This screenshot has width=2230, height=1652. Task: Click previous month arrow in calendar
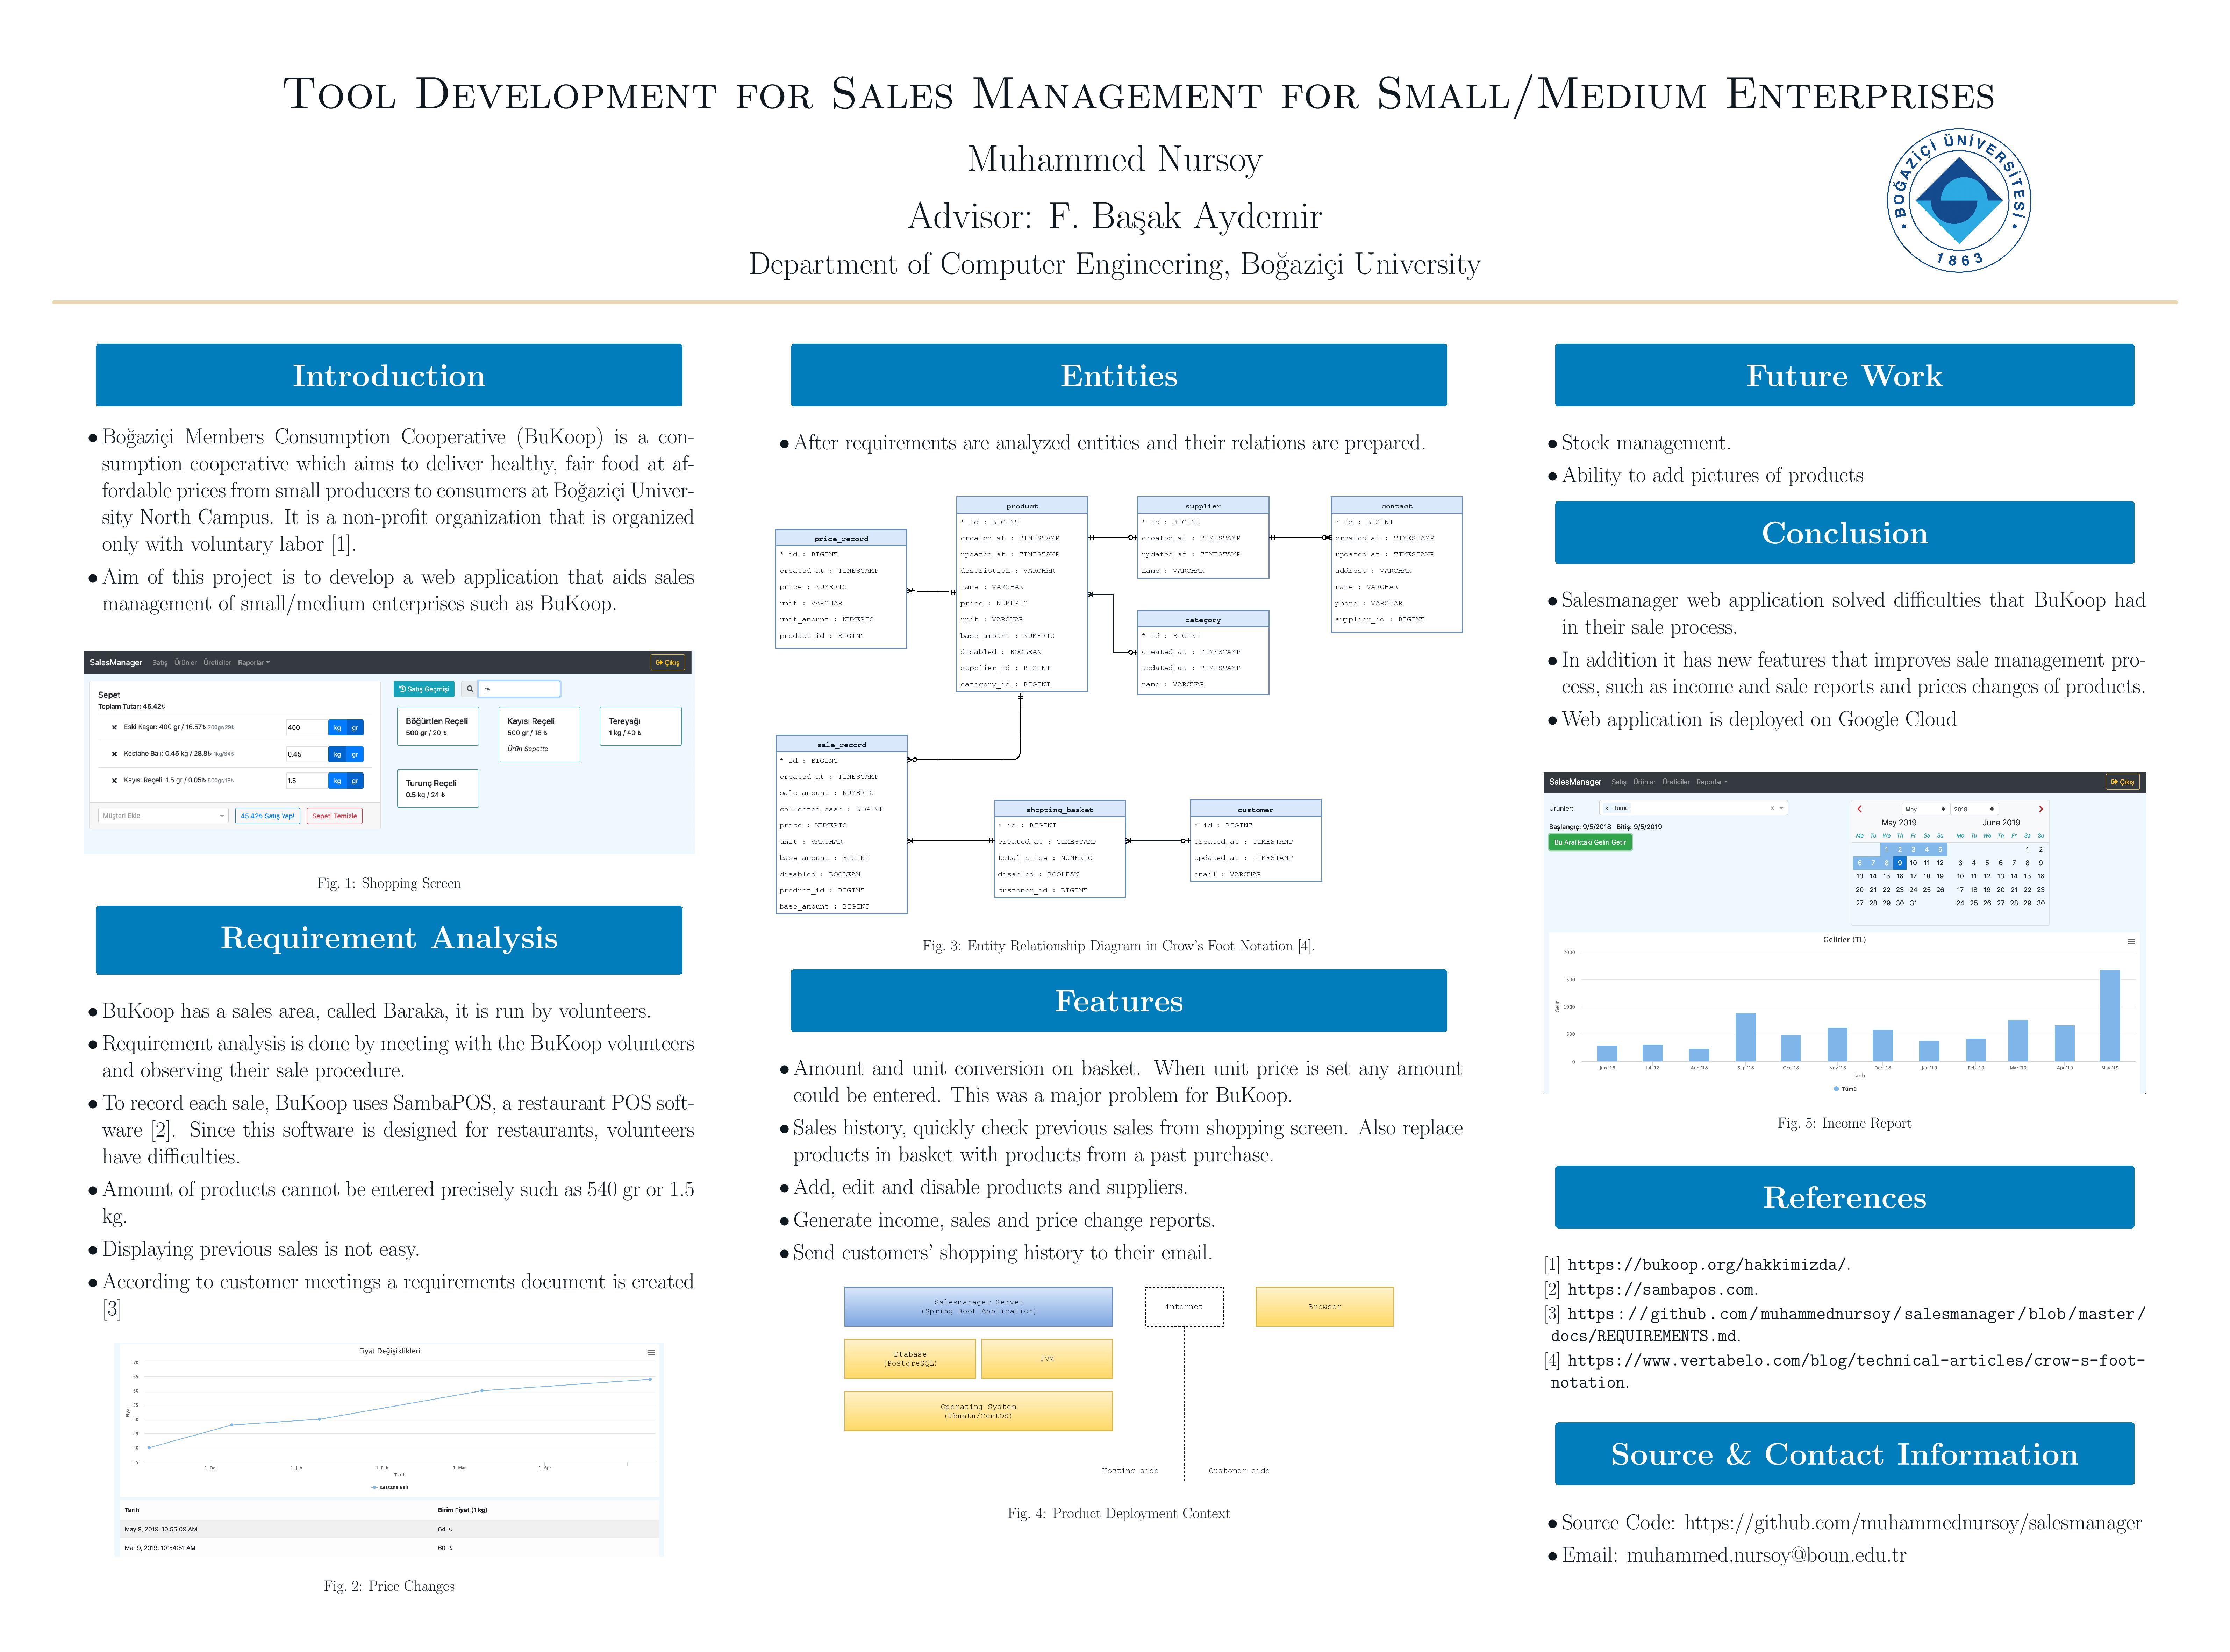(1859, 809)
